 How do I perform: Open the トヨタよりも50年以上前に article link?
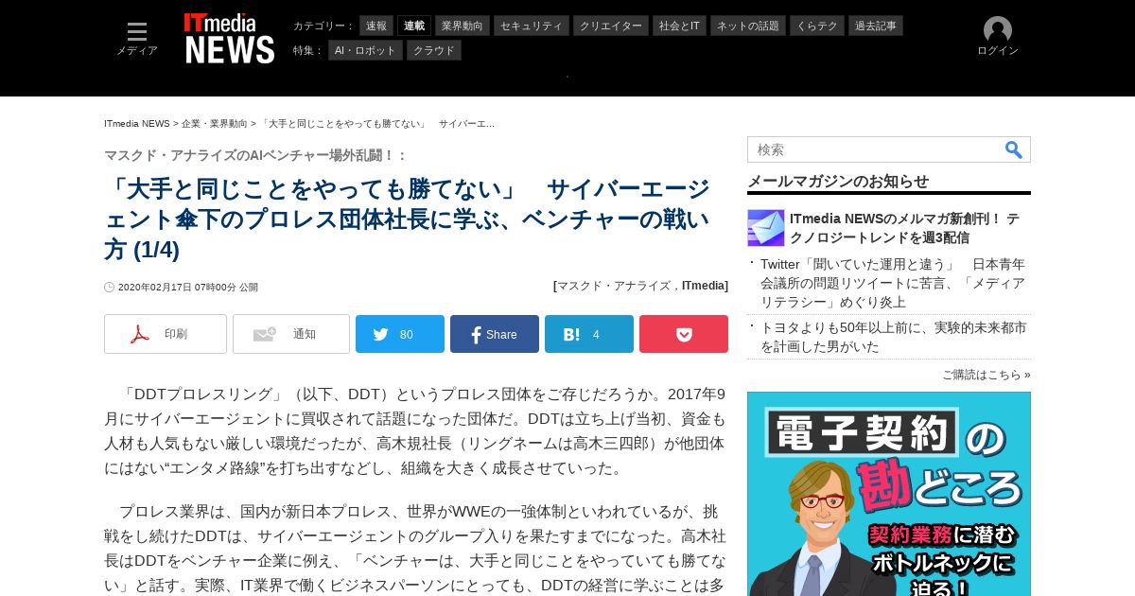[893, 337]
